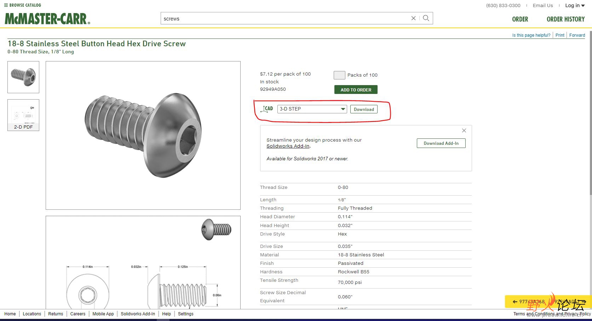
Task: Open Careers in the footer bar
Action: point(78,314)
